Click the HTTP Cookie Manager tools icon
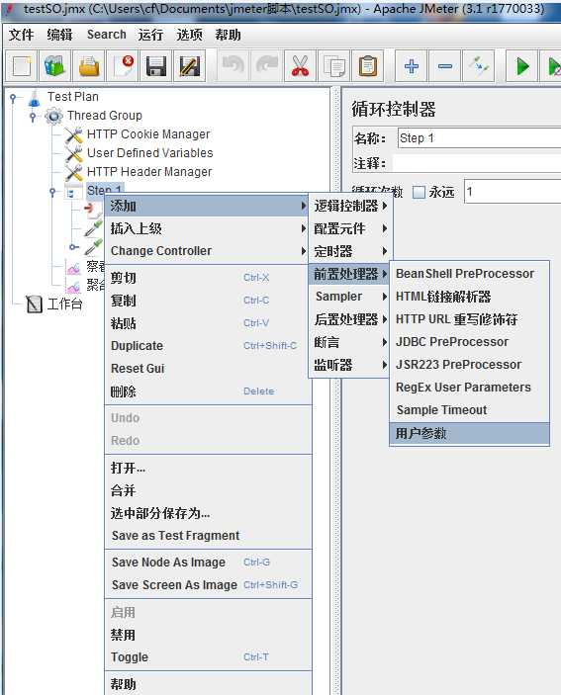The height and width of the screenshot is (695, 561). 73,134
